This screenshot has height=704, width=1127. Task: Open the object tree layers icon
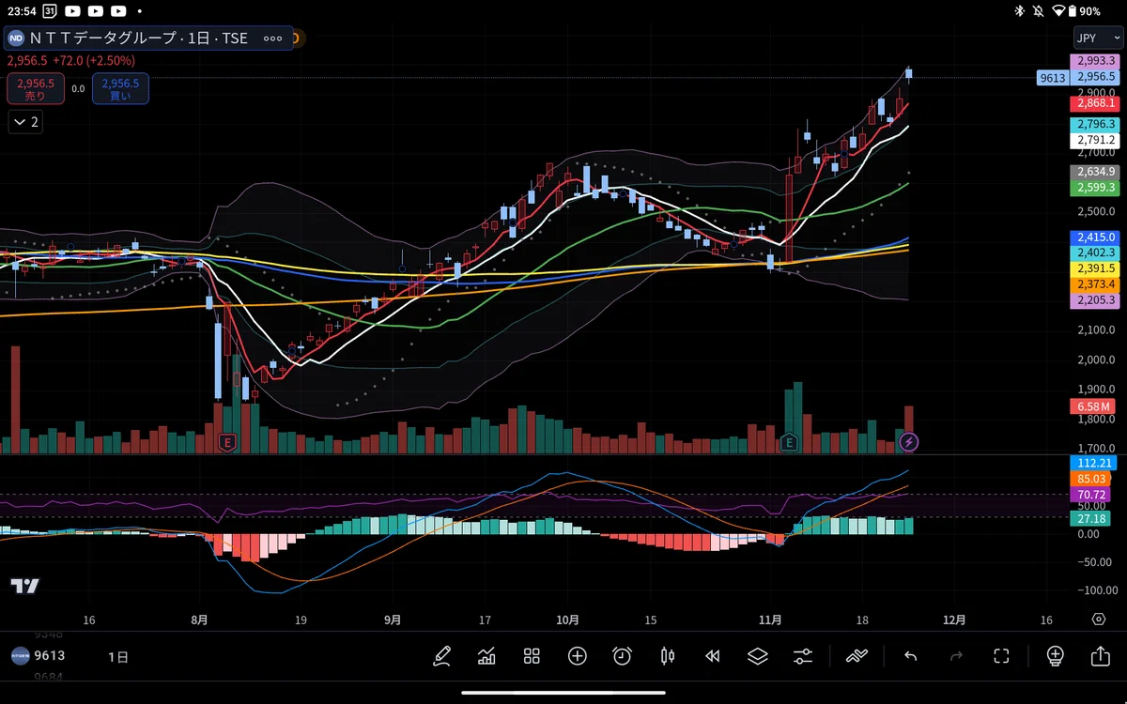pyautogui.click(x=758, y=656)
